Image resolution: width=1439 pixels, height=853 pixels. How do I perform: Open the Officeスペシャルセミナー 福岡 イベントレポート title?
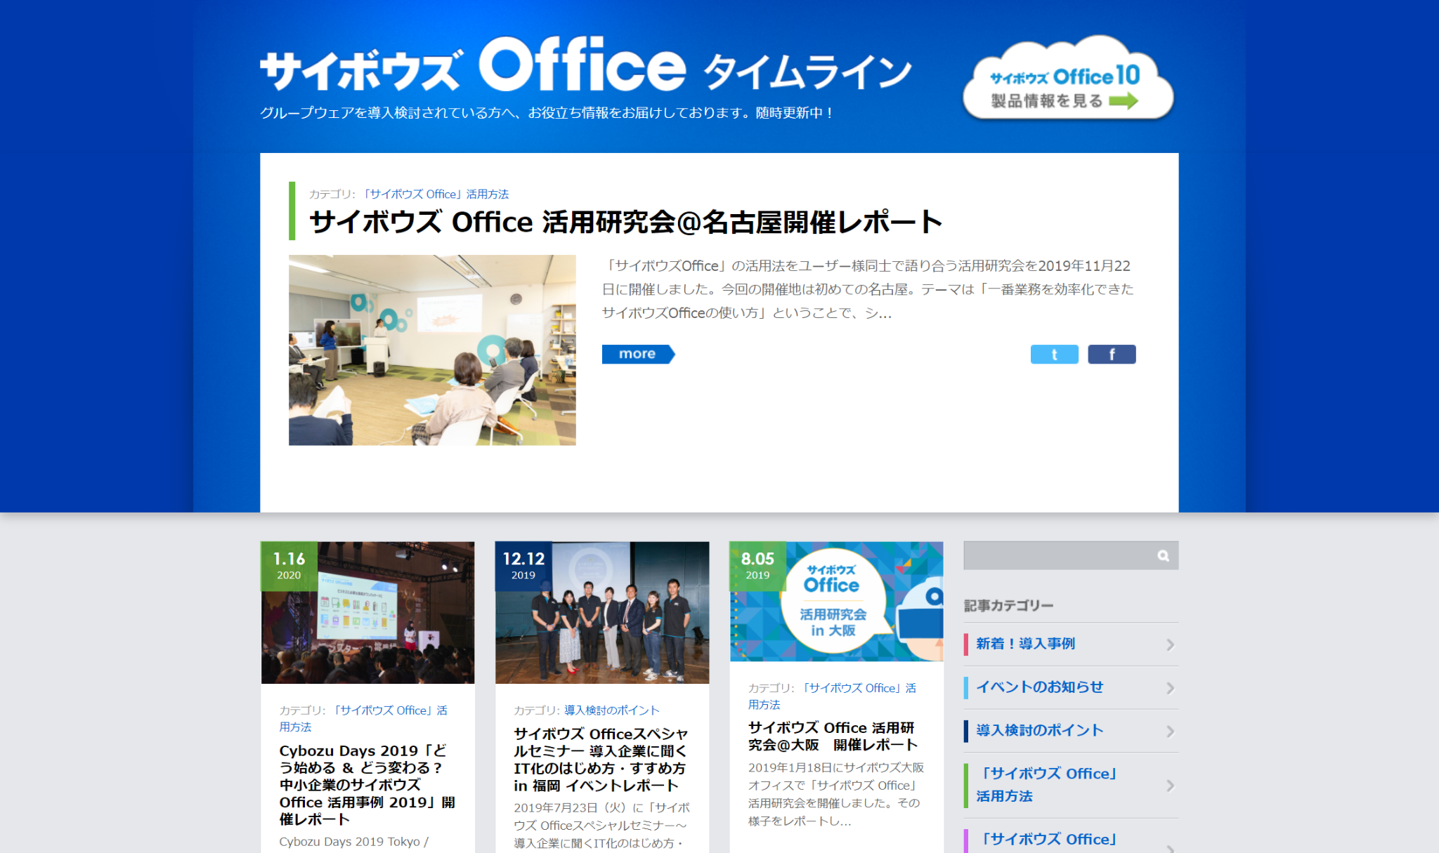[x=601, y=760]
